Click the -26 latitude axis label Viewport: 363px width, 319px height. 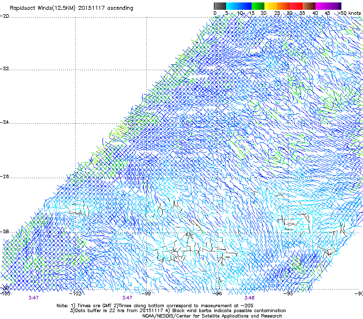(4, 177)
